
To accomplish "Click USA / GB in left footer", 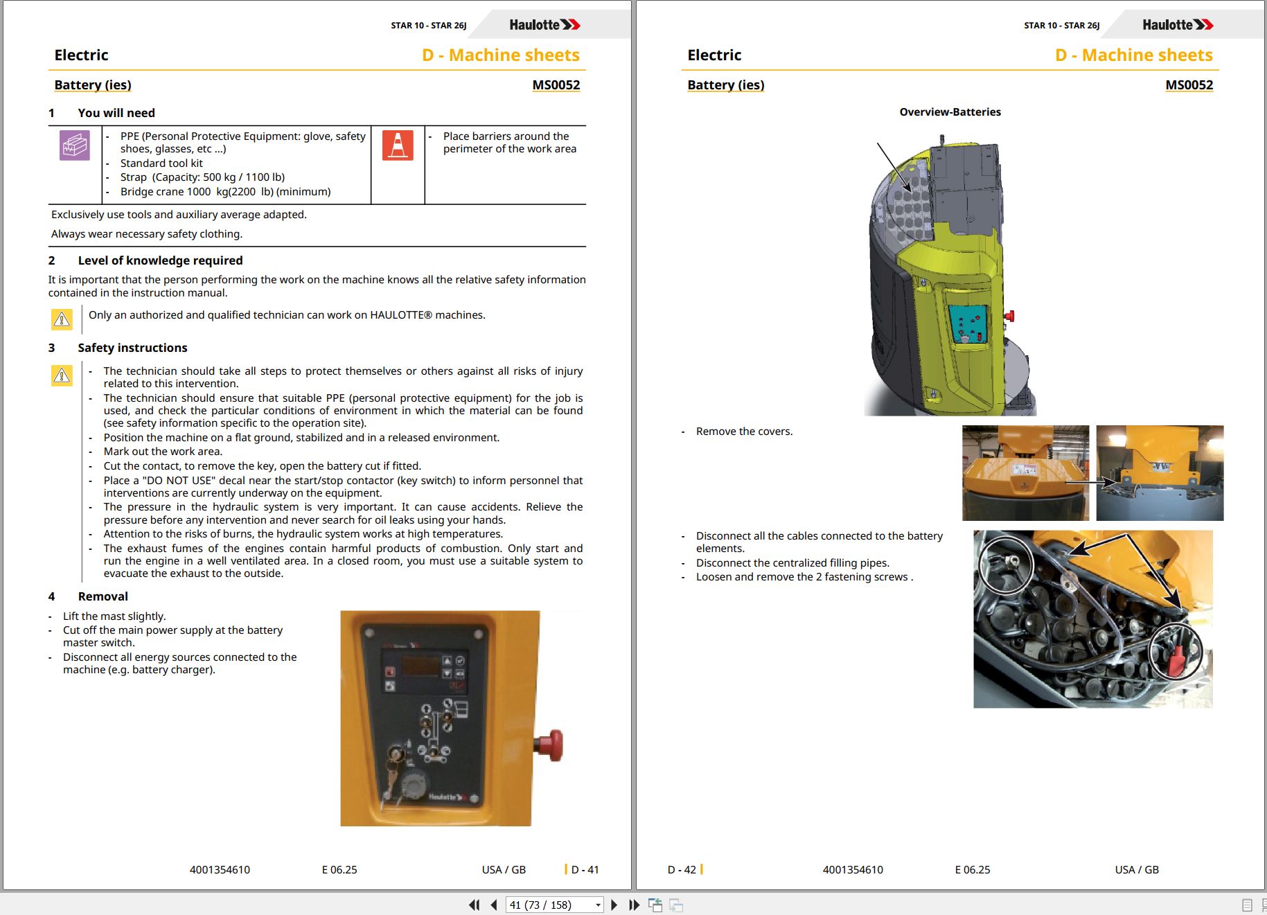I will coord(504,870).
